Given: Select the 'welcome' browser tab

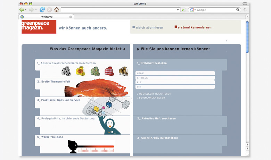Looking at the screenshot, I should pos(46,17).
